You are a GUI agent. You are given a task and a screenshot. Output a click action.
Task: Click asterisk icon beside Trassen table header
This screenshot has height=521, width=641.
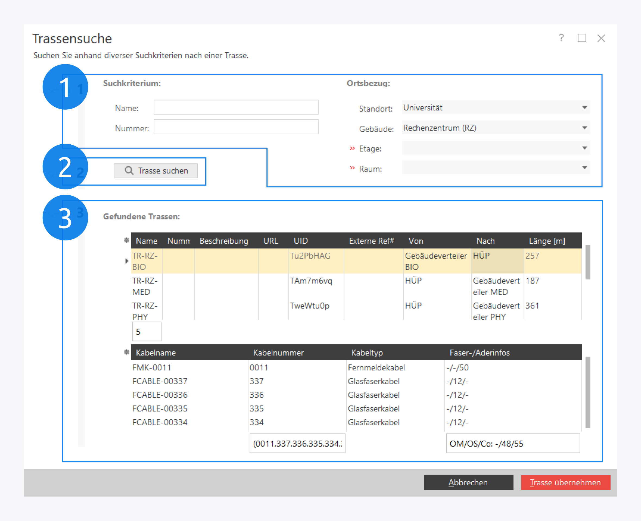click(x=127, y=240)
